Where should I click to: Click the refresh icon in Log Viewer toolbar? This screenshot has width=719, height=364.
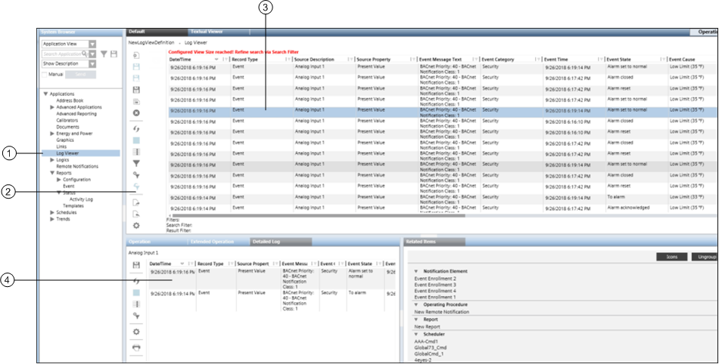(136, 128)
